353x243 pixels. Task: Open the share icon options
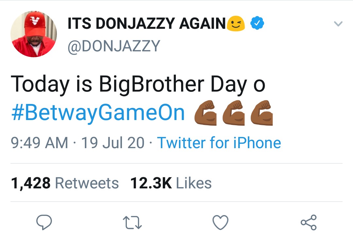[x=309, y=223]
